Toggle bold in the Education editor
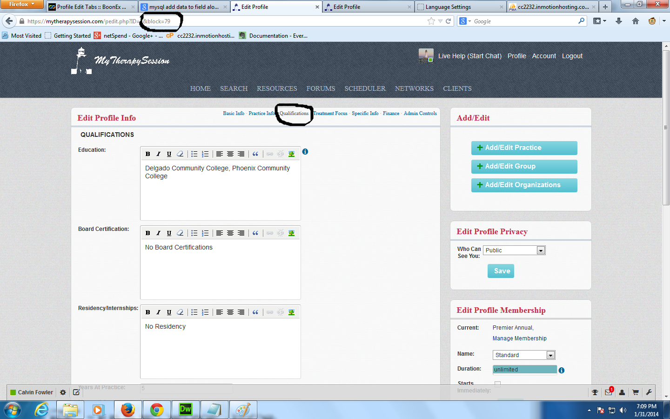This screenshot has height=419, width=670. (x=147, y=154)
